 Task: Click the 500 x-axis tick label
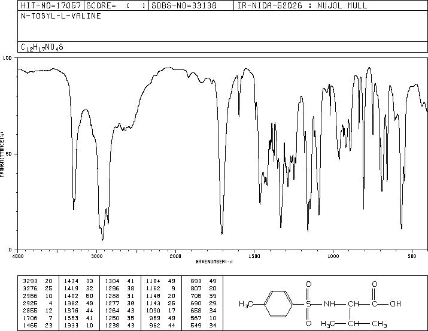pyautogui.click(x=412, y=256)
